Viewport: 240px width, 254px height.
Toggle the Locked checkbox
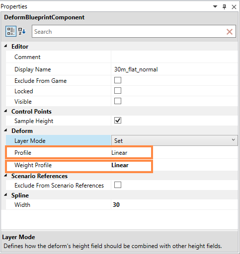pyautogui.click(x=118, y=91)
